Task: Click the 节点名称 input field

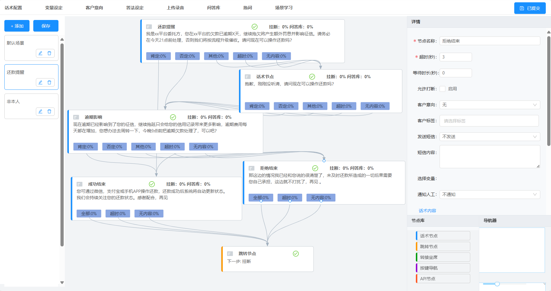Action: pos(490,41)
